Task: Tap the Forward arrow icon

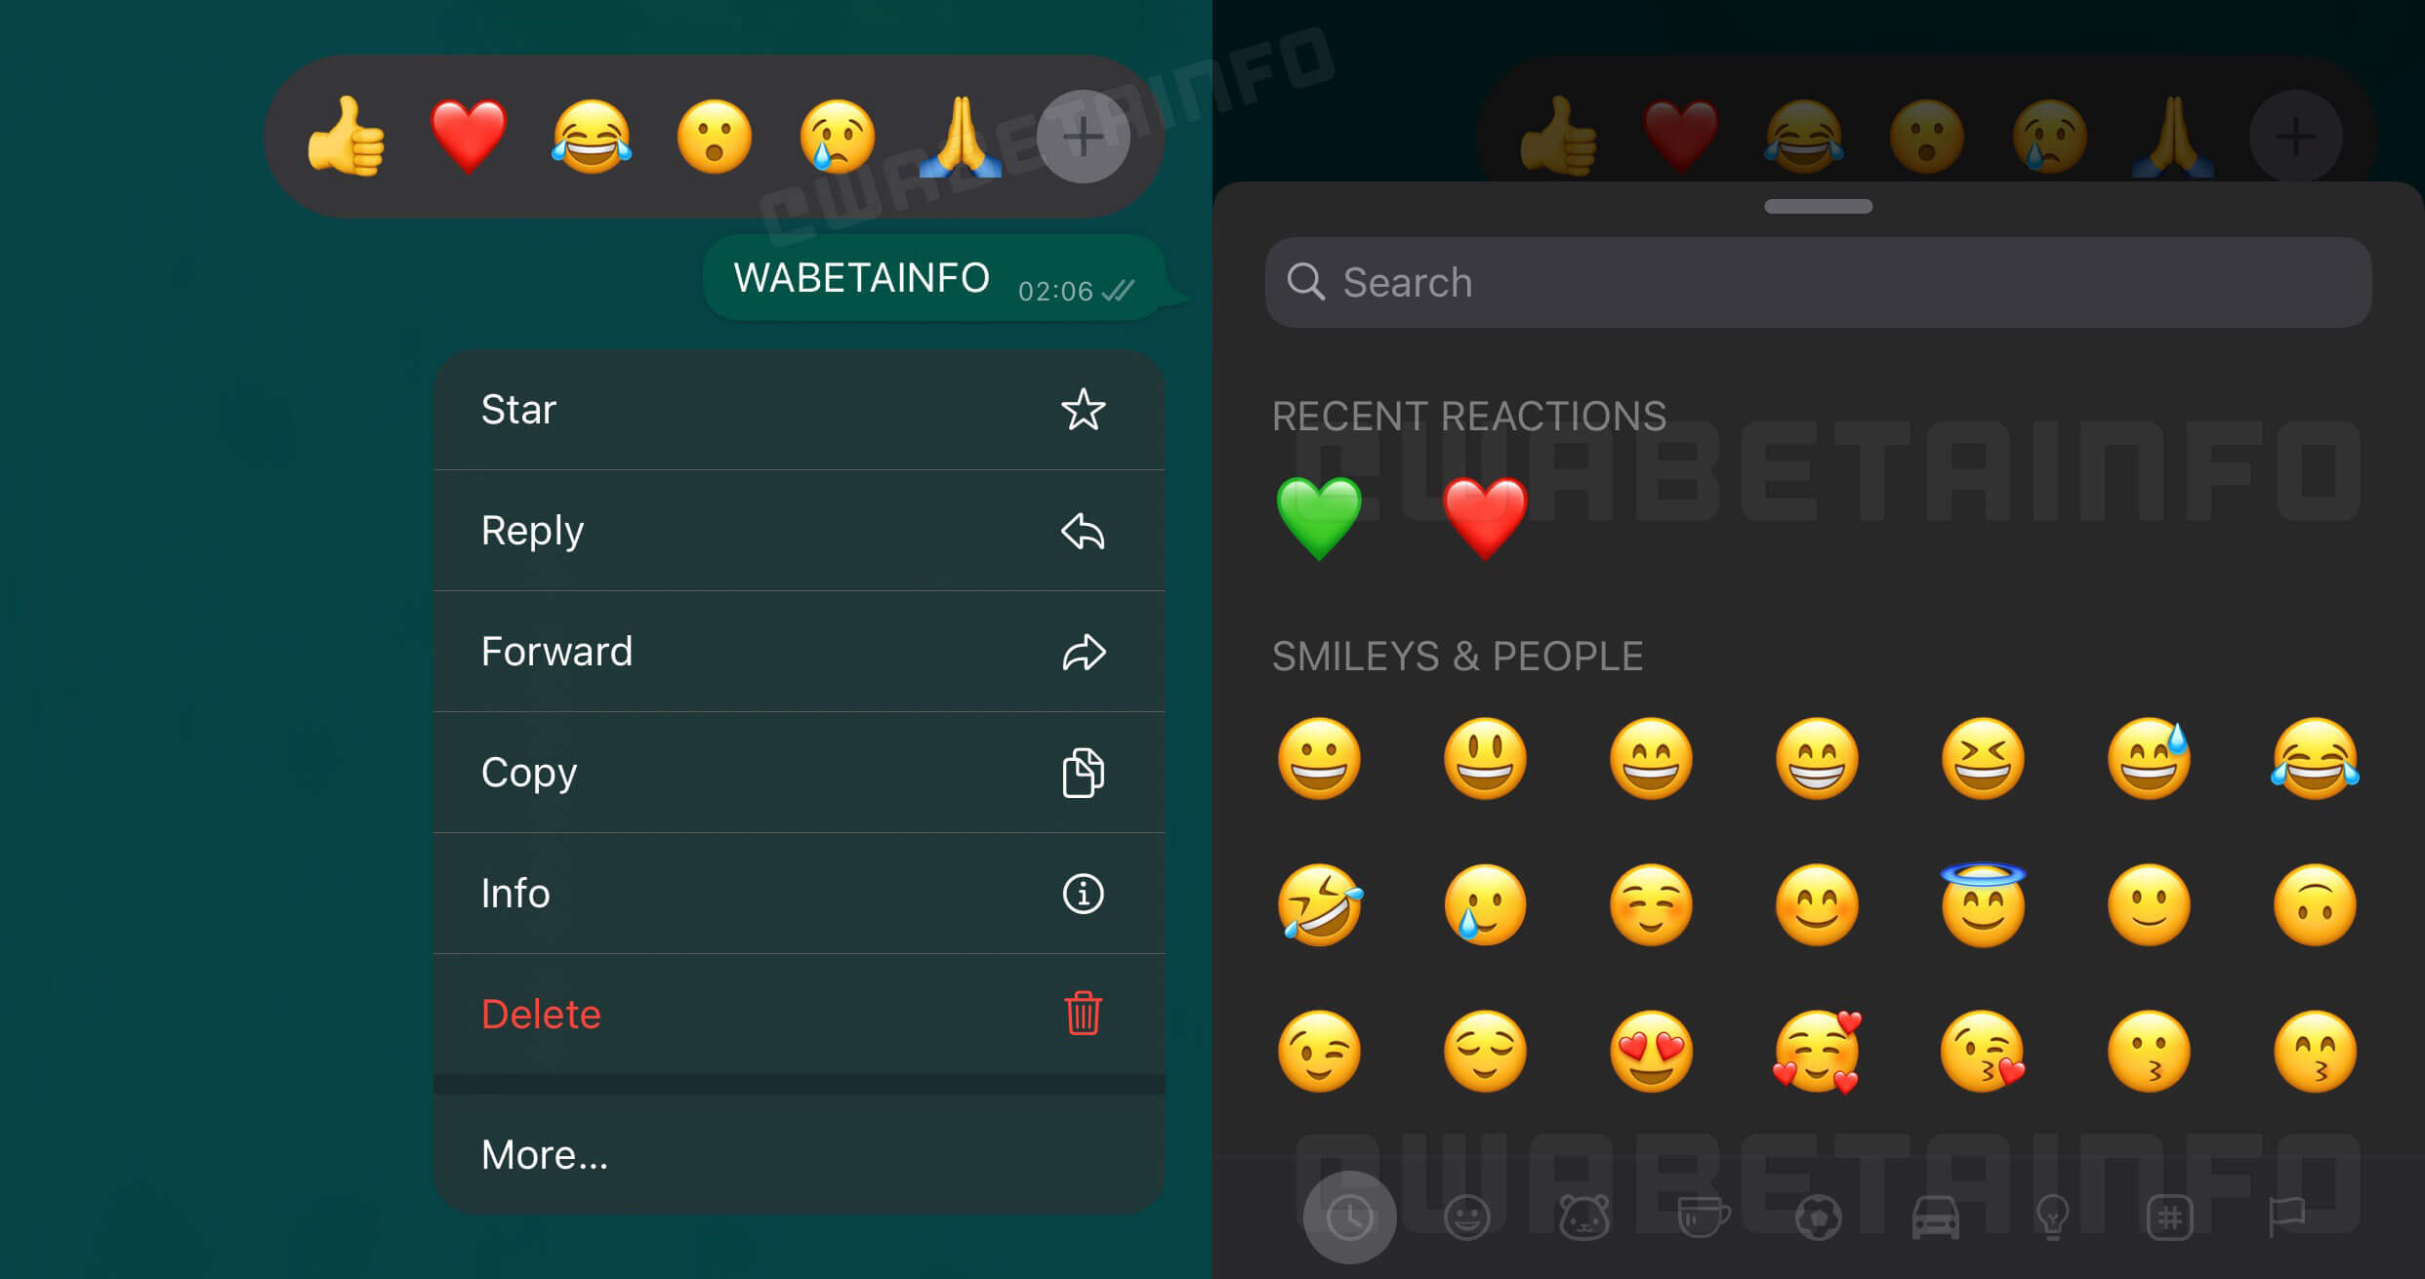Action: (x=1084, y=652)
